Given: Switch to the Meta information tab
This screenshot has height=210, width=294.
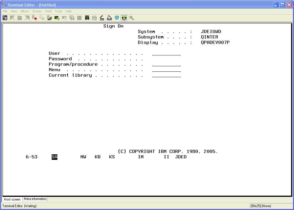Looking at the screenshot, I should tap(35, 199).
